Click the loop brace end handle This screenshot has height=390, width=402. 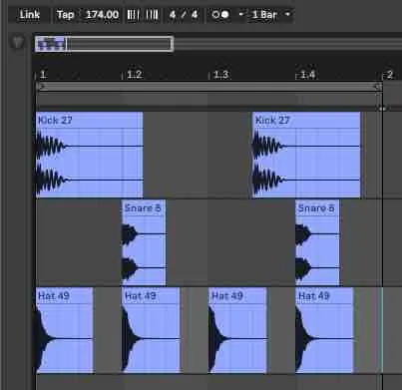click(x=378, y=87)
